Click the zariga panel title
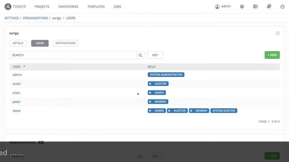 point(14,33)
